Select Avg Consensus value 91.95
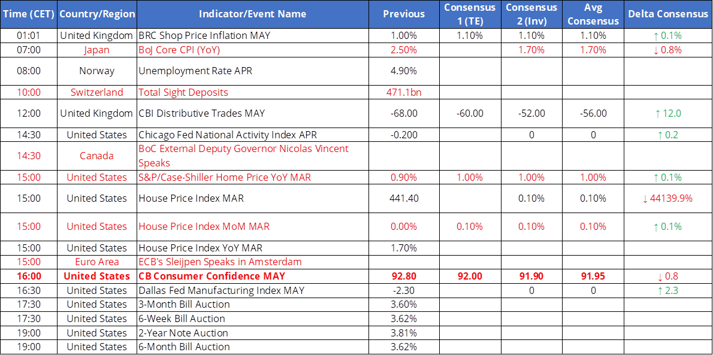 coord(593,276)
